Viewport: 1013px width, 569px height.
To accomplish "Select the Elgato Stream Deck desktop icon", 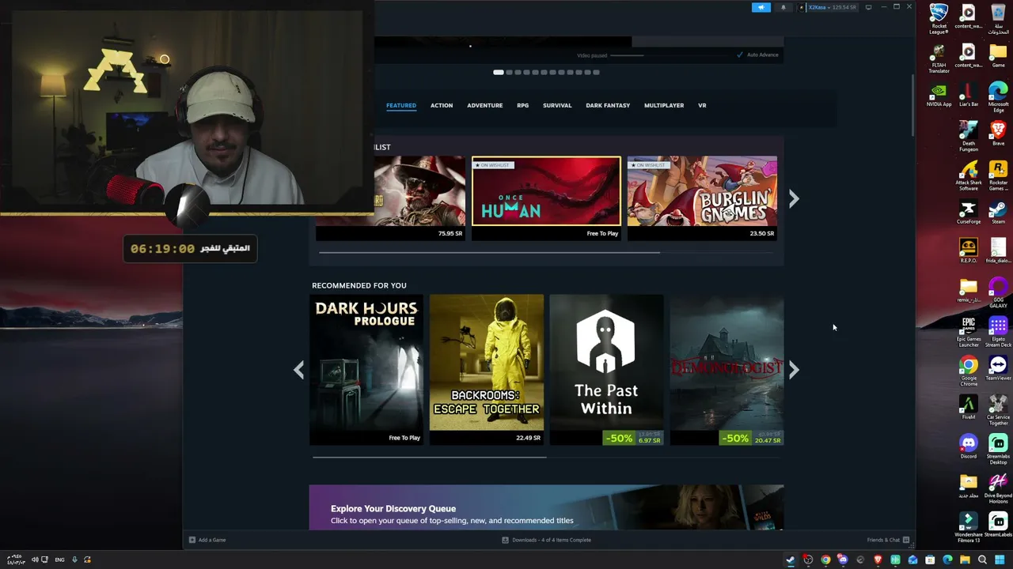I will coord(998,332).
